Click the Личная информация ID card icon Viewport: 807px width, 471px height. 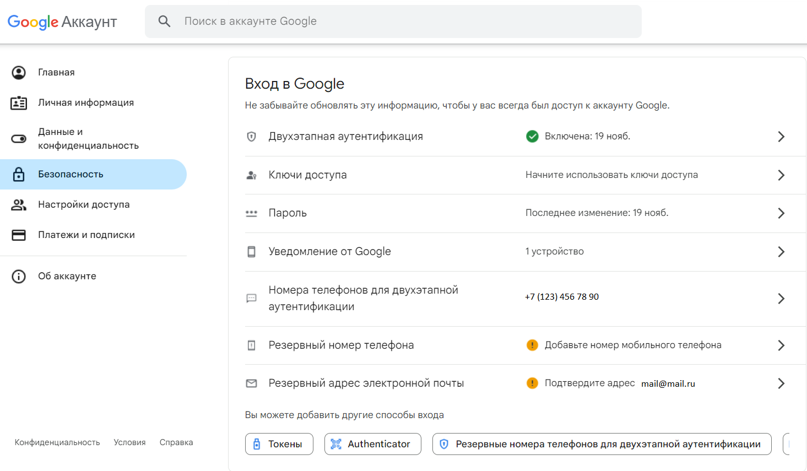[x=19, y=102]
